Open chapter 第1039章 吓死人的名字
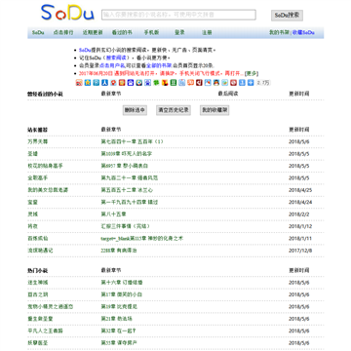 [x=126, y=154]
